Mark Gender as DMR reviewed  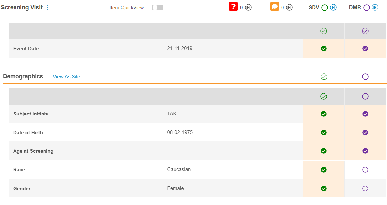click(x=365, y=189)
